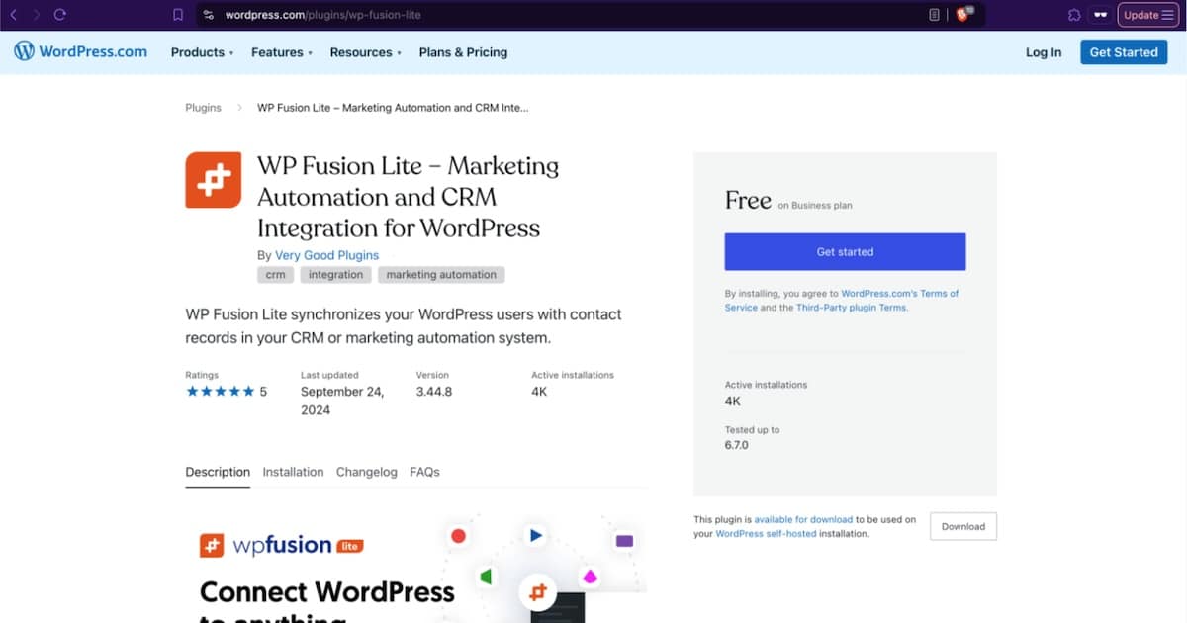Open the Features dropdown menu

pos(280,52)
